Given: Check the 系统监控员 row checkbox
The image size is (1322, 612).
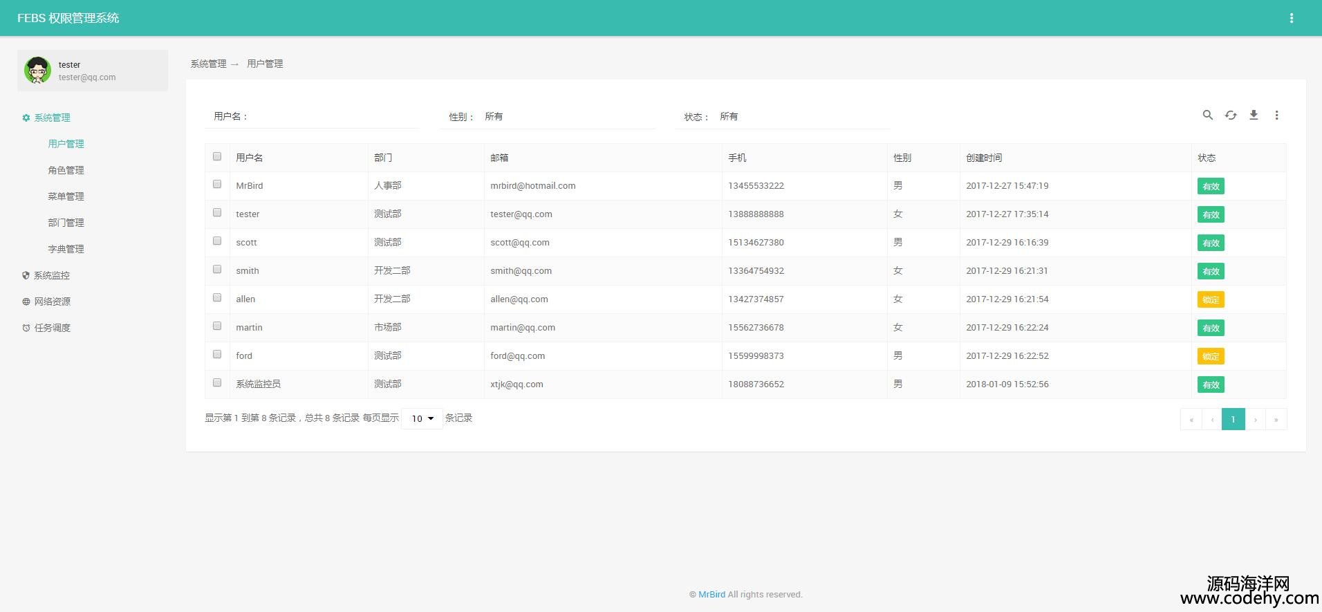Looking at the screenshot, I should [217, 382].
